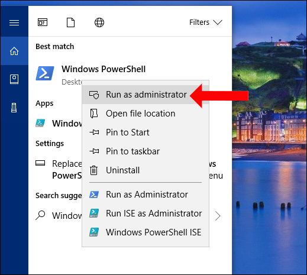Select Uninstall from the context menu

click(146, 170)
